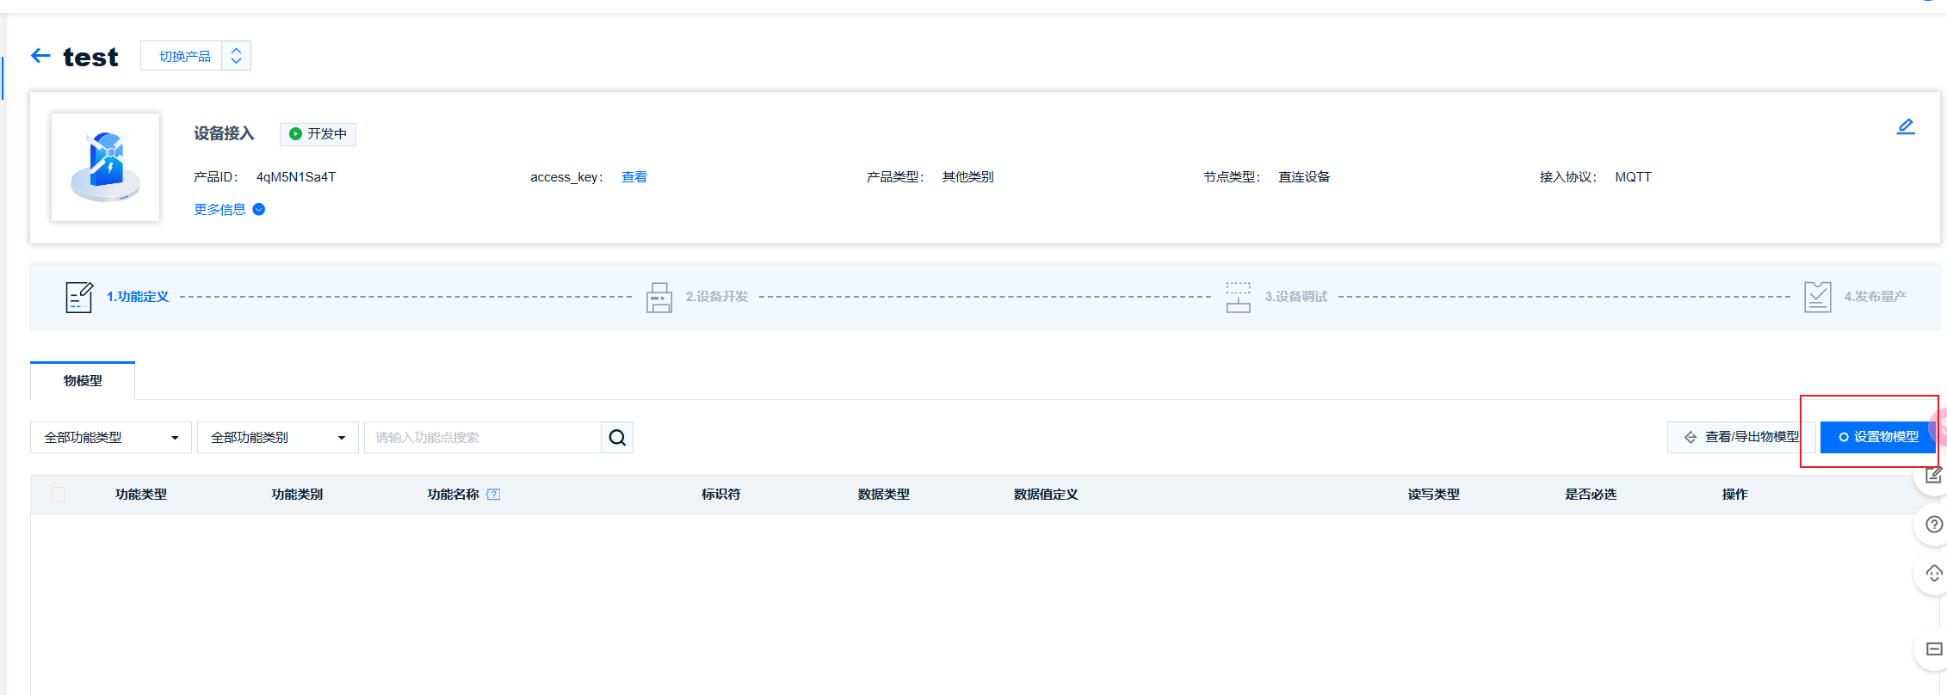Click the 请输入功能点搜索 search field
Screen dimensions: 1947x695
[483, 437]
